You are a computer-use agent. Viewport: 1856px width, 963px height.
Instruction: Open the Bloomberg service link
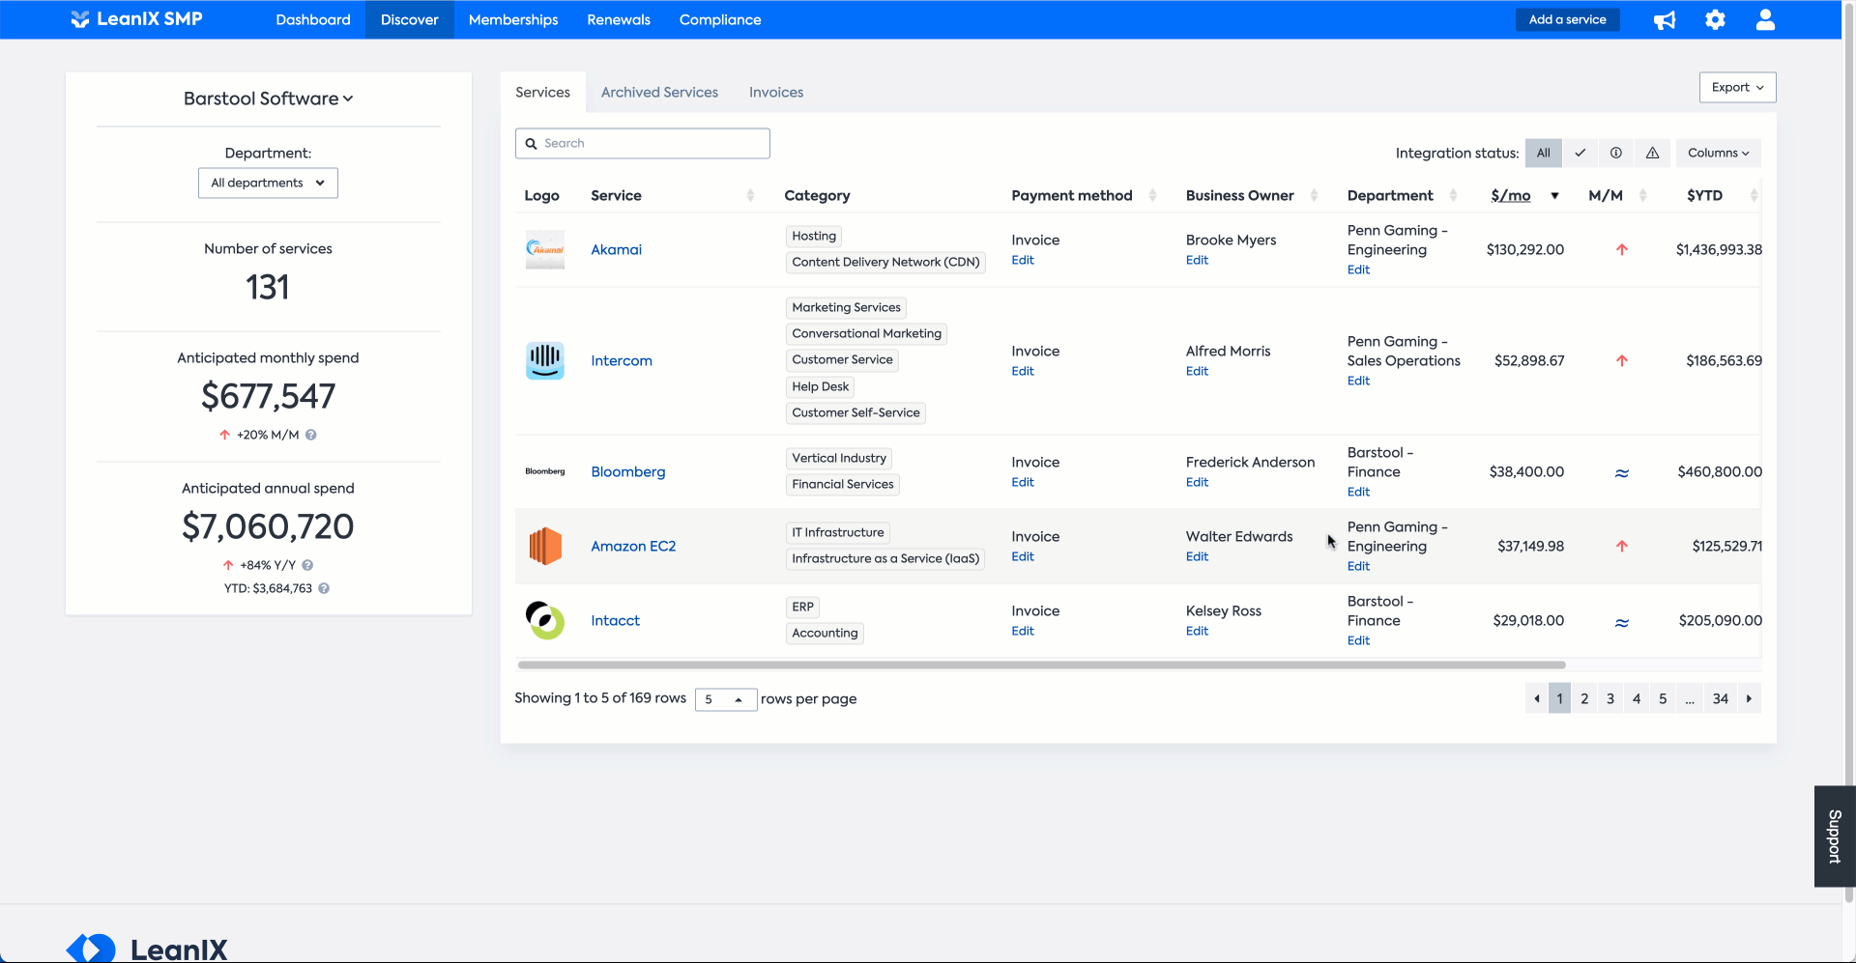628,471
